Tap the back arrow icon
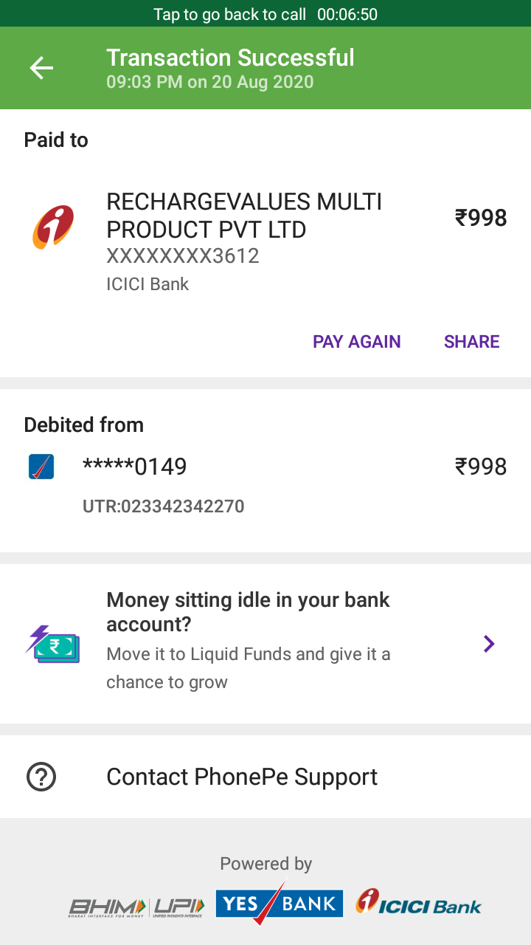531x945 pixels. [41, 69]
